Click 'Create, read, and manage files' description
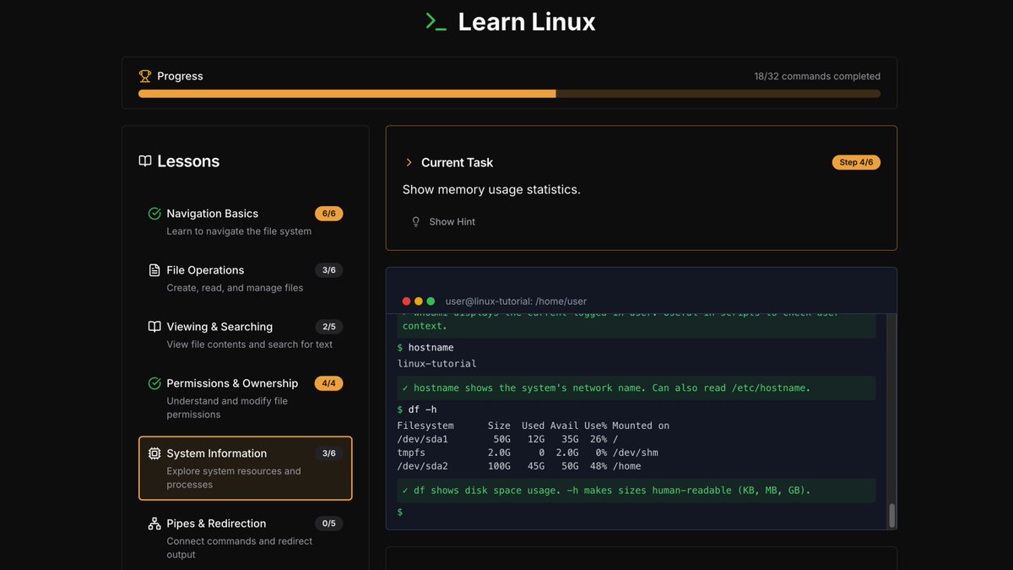The width and height of the screenshot is (1013, 570). coord(235,288)
